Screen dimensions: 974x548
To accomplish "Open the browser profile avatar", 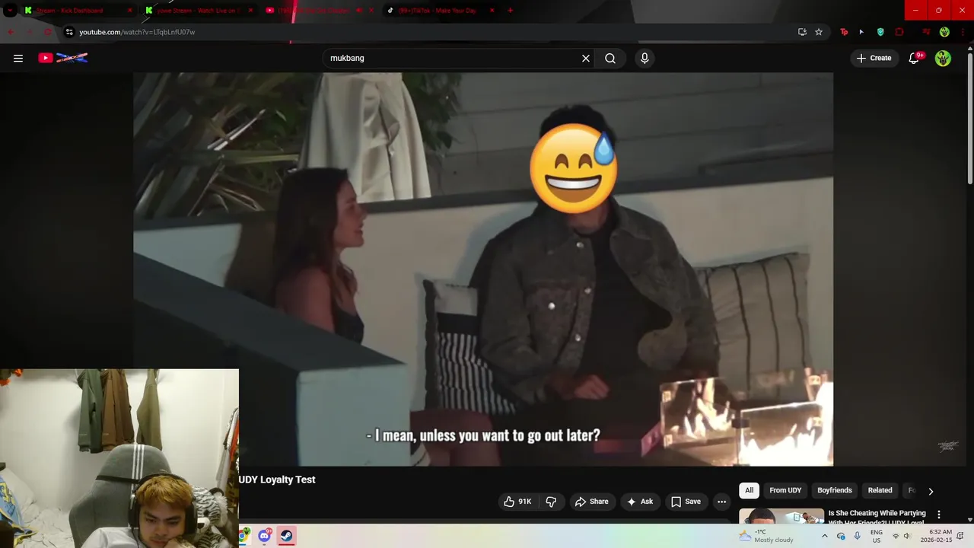I will pos(944,32).
